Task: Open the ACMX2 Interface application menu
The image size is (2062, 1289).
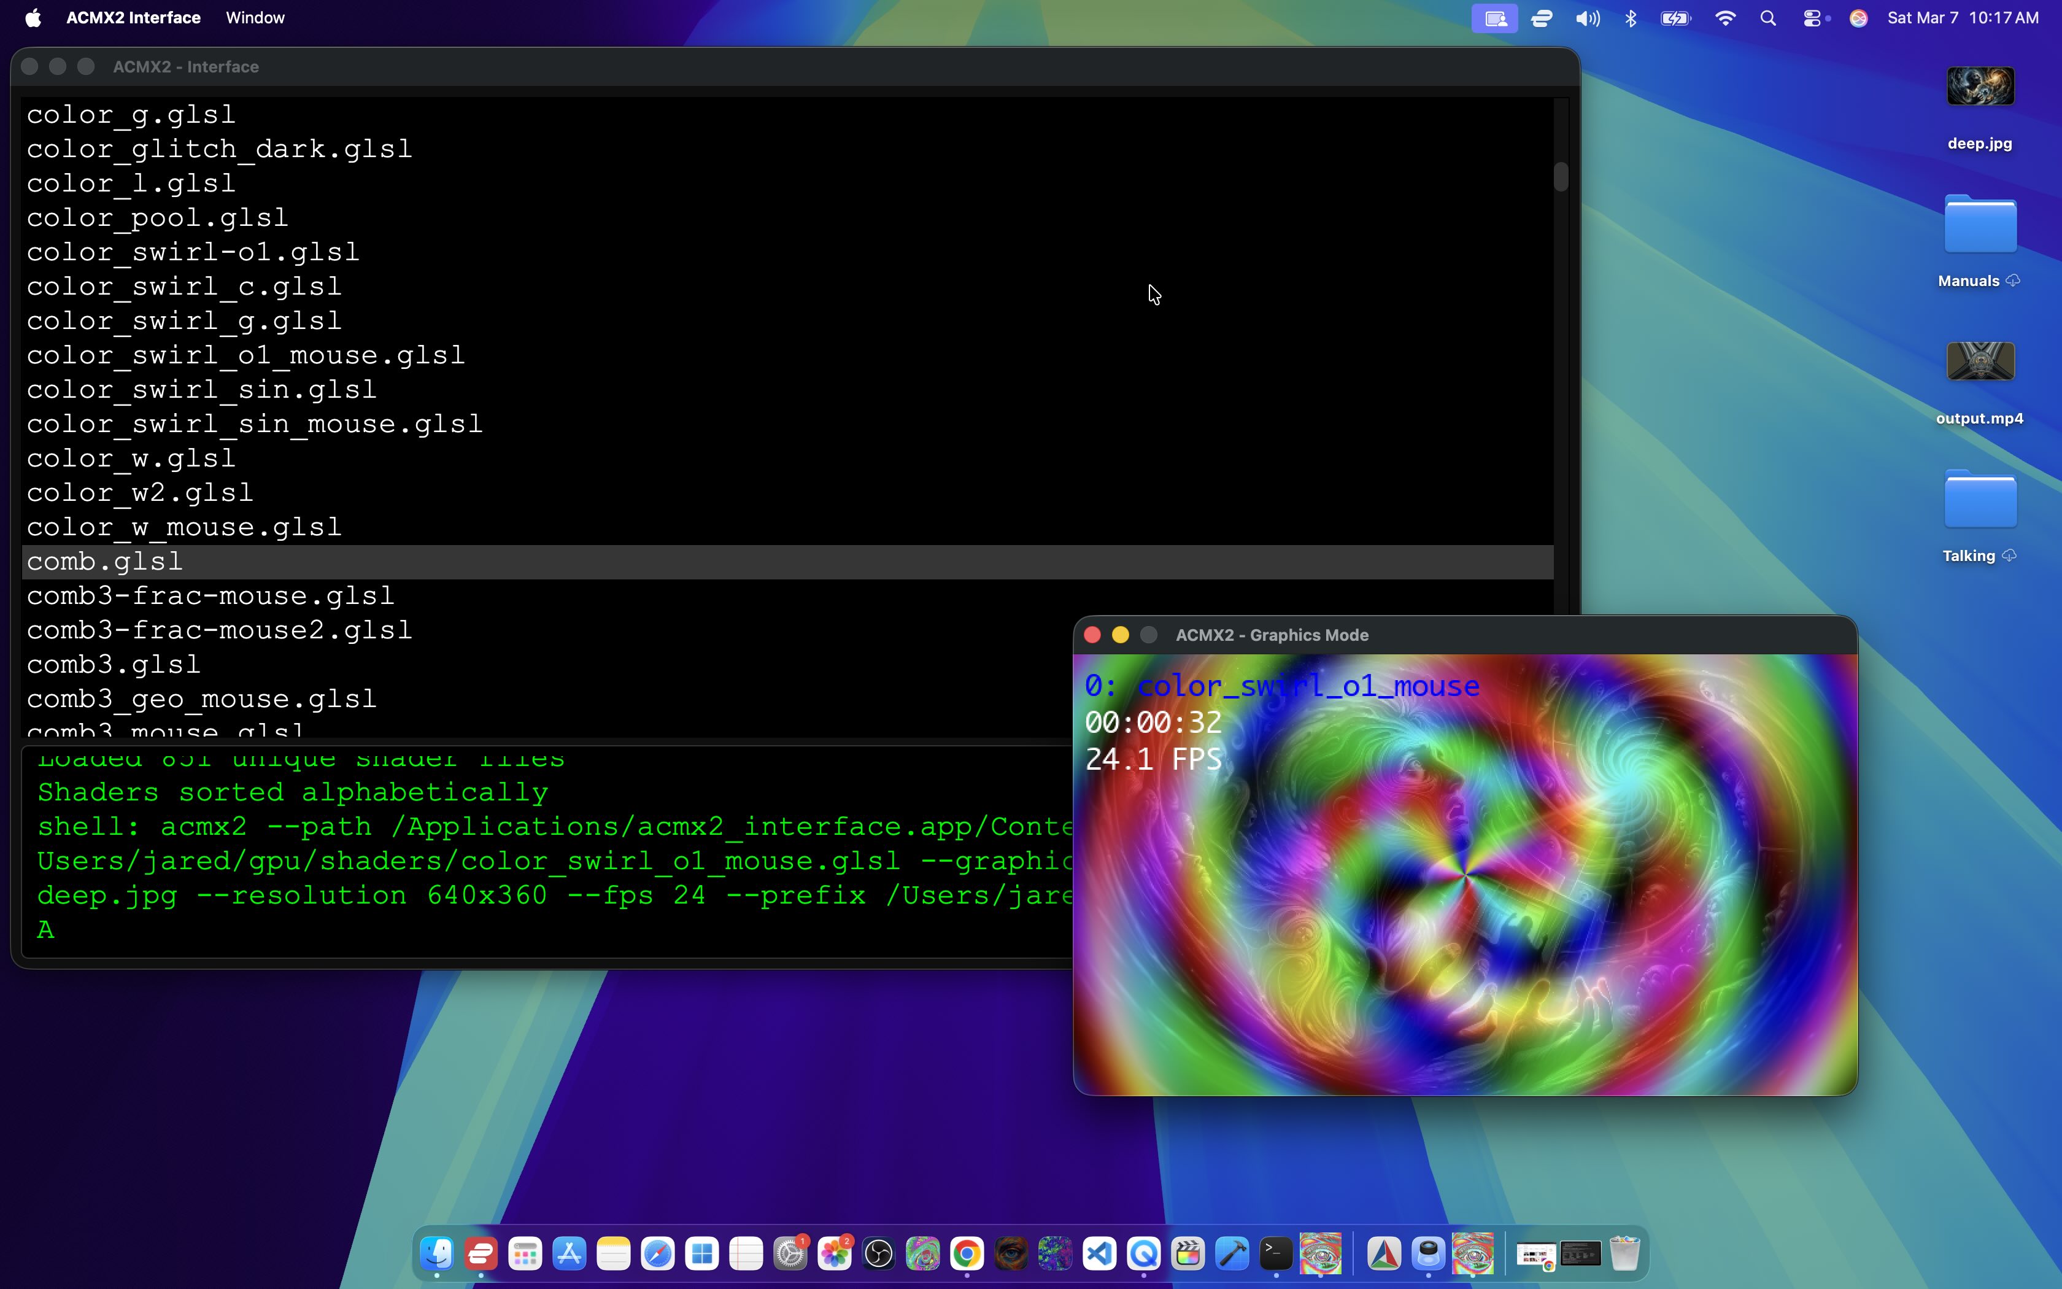Action: (x=134, y=18)
